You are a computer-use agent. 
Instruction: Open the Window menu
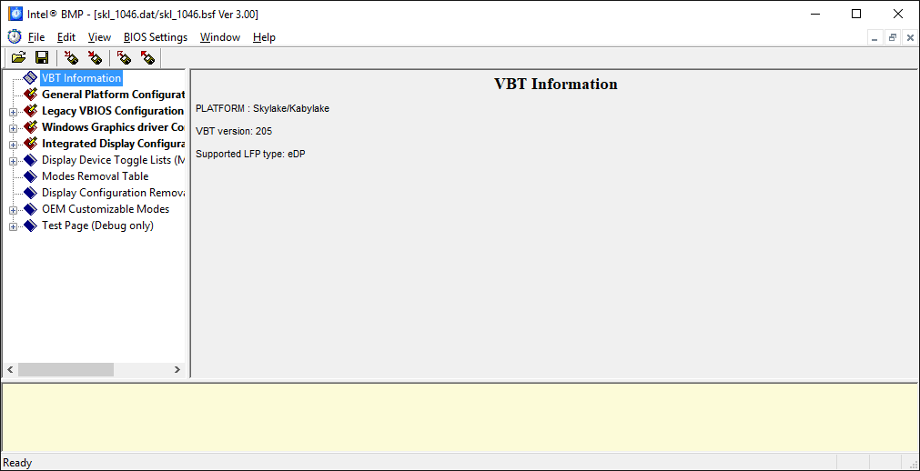pos(220,37)
